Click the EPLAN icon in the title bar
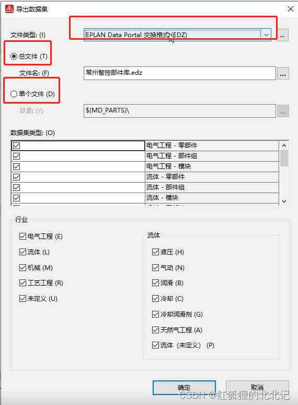This screenshot has width=298, height=405. [x=9, y=9]
